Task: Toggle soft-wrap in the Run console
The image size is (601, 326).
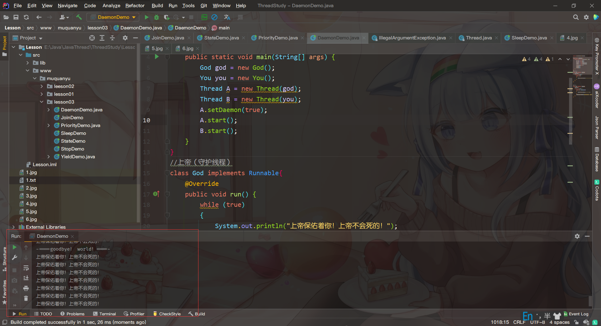Action: tap(26, 268)
